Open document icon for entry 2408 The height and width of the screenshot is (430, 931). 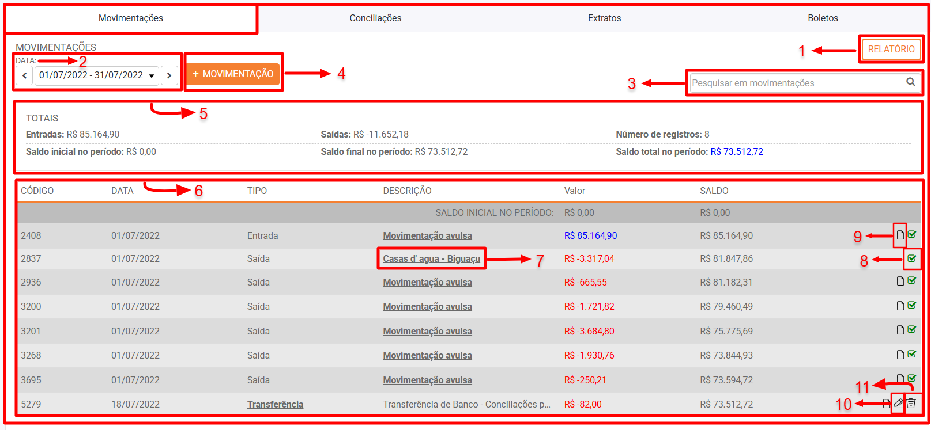pos(900,235)
